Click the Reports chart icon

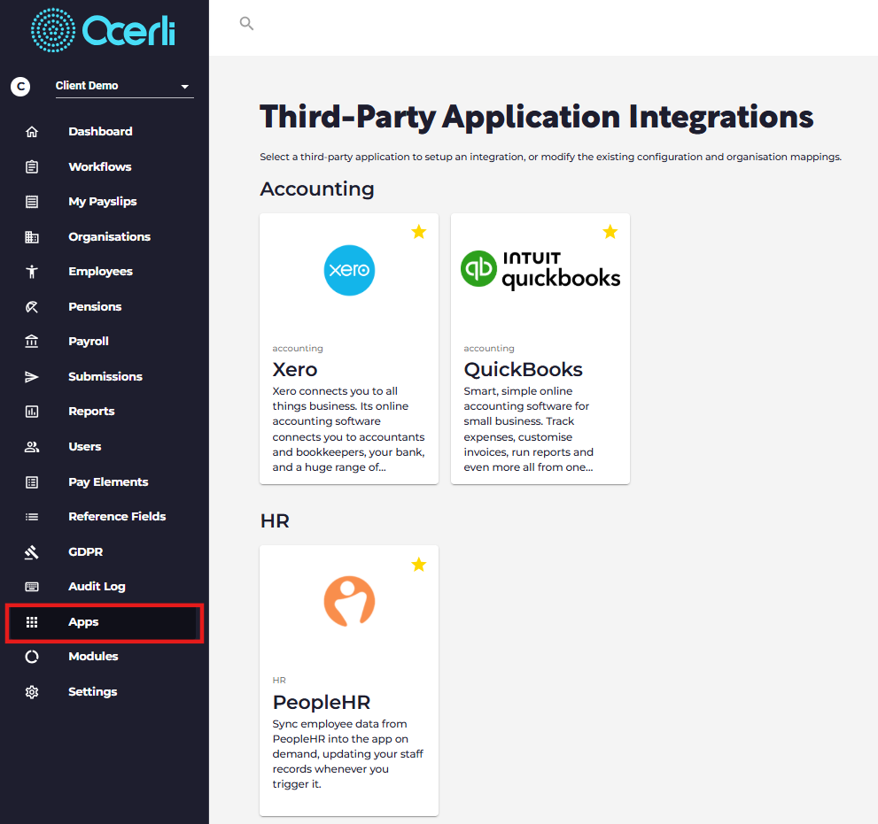32,412
